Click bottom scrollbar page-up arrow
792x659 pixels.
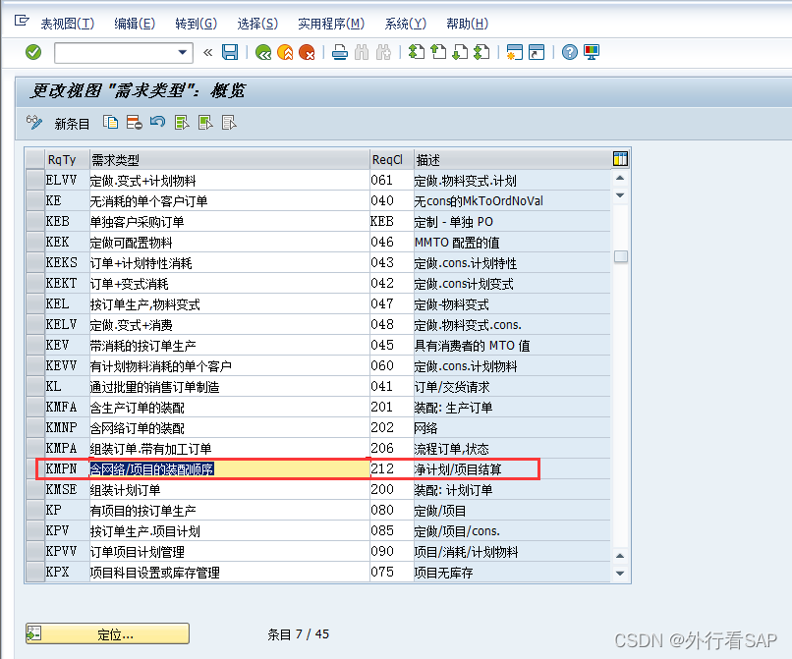pos(620,556)
